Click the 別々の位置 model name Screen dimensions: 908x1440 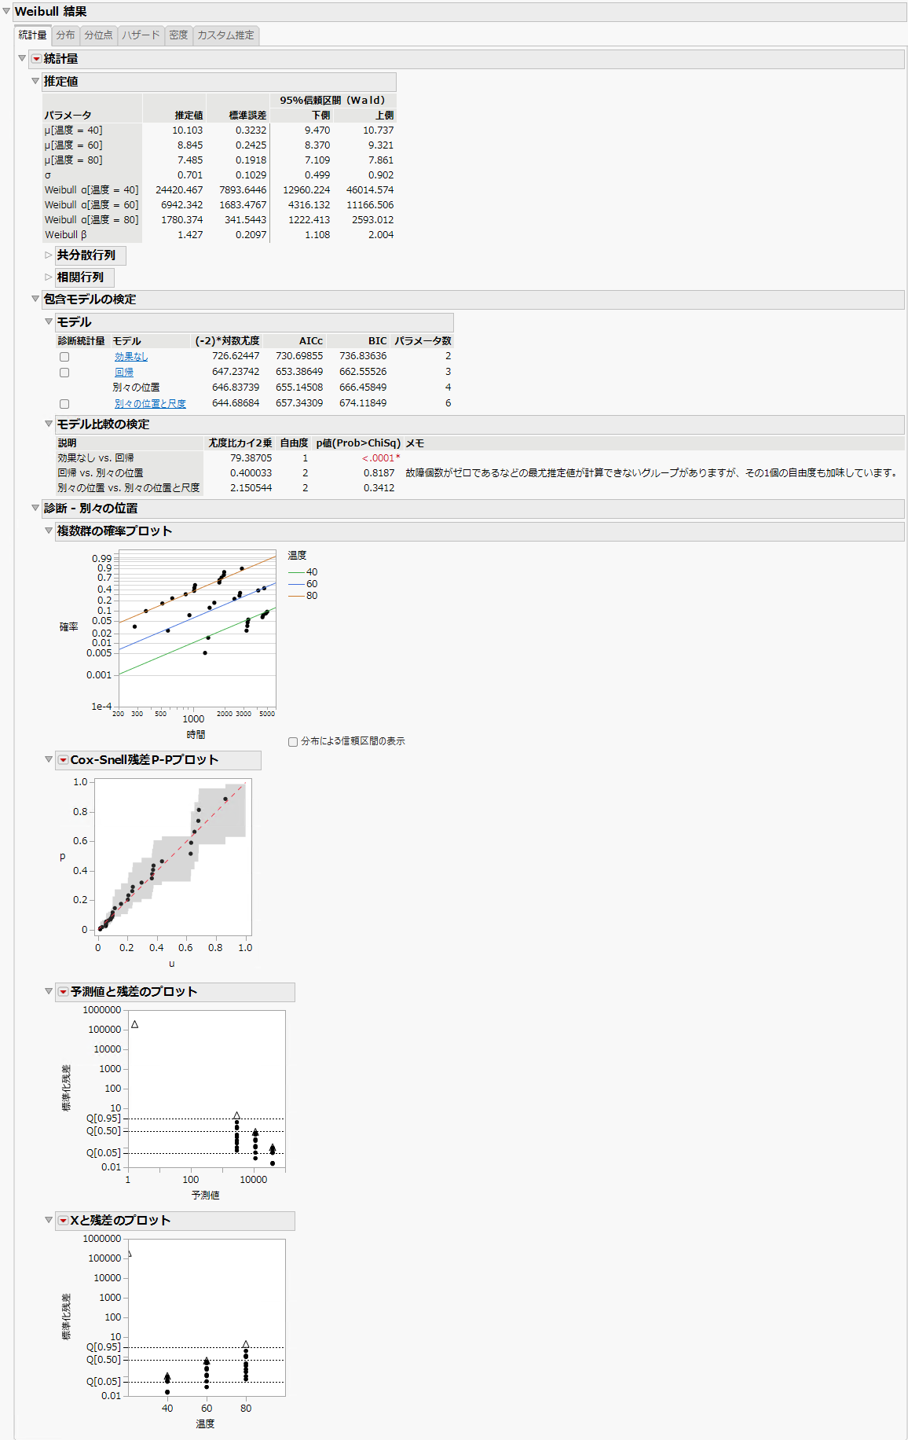136,388
